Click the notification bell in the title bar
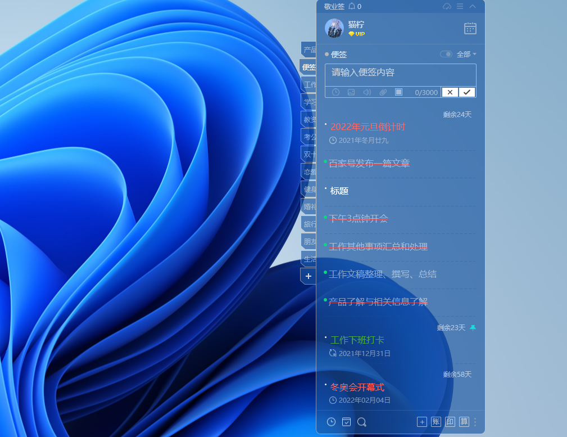Screen dimensions: 567x437 pos(352,6)
